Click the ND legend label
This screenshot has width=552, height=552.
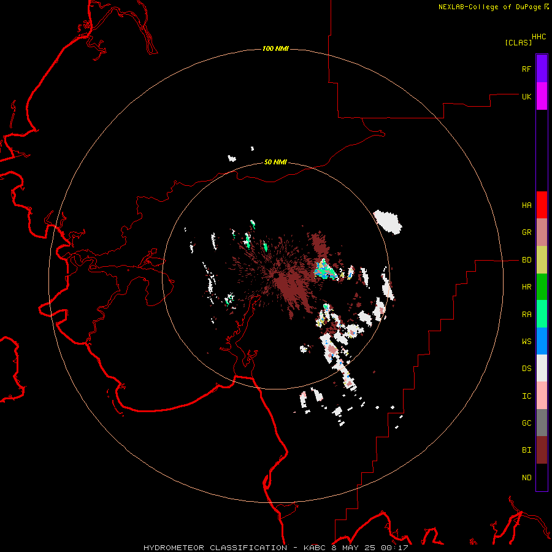tap(526, 477)
